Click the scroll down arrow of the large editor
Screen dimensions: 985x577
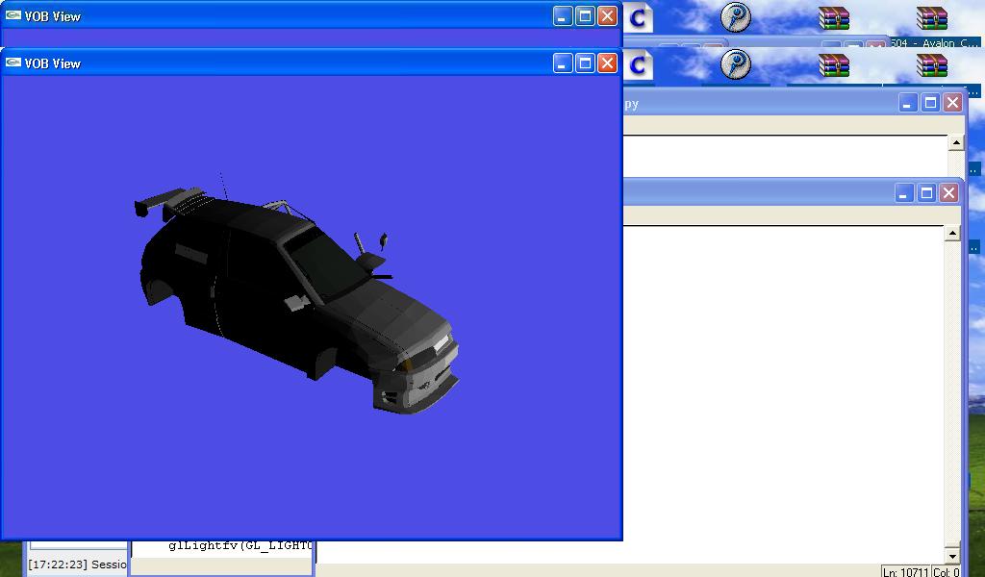pos(952,556)
